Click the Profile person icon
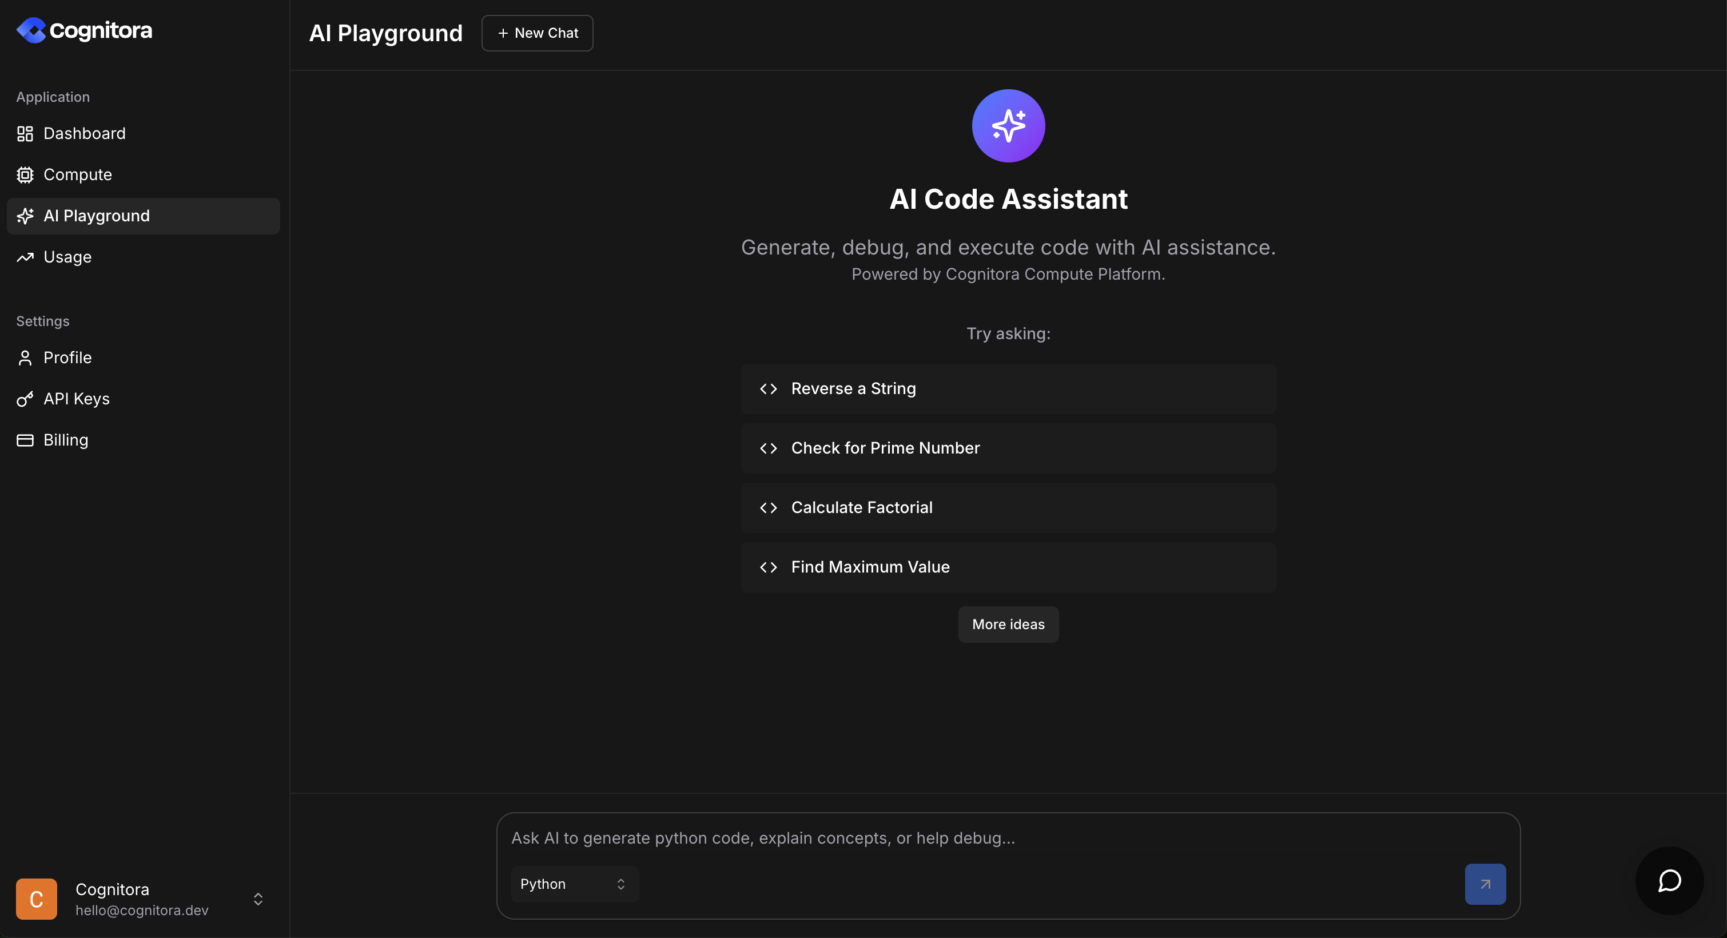The width and height of the screenshot is (1727, 938). tap(25, 358)
